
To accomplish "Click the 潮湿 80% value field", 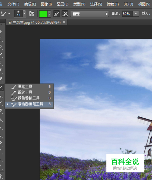I will pos(127,14).
